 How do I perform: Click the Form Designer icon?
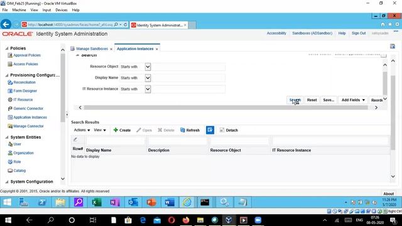pyautogui.click(x=10, y=91)
